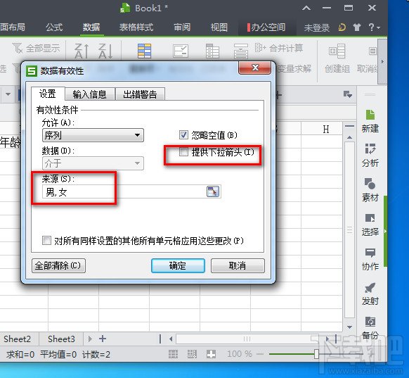
Task: Click the add new sheet plus icon
Action: pos(103,339)
